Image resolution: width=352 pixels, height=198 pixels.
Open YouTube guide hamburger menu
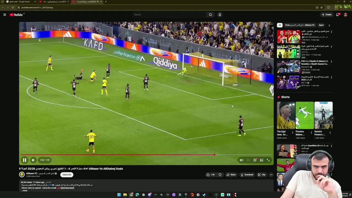(5, 15)
